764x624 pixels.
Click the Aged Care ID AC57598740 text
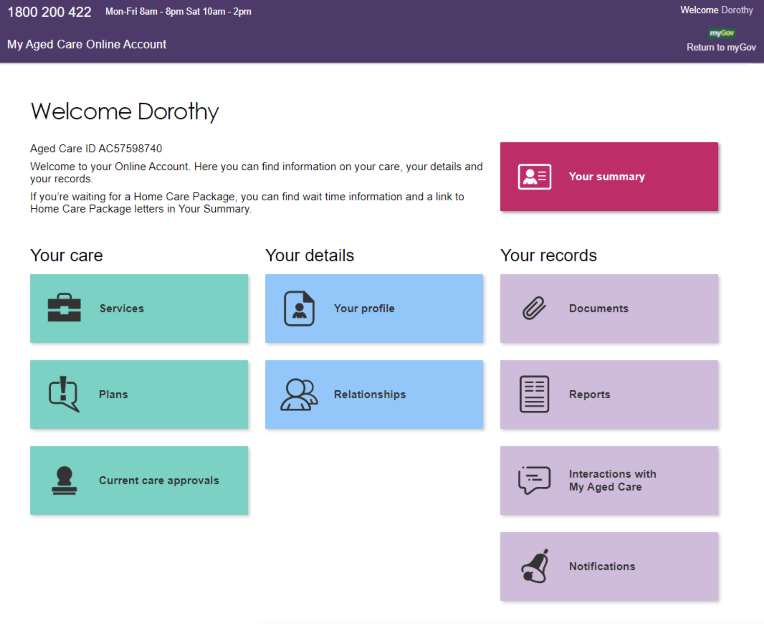tap(96, 148)
